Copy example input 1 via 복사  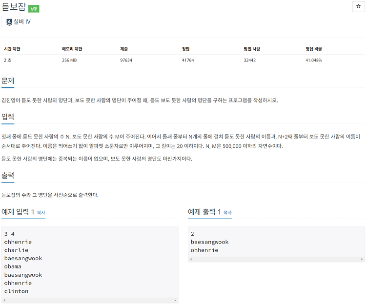tap(41, 212)
